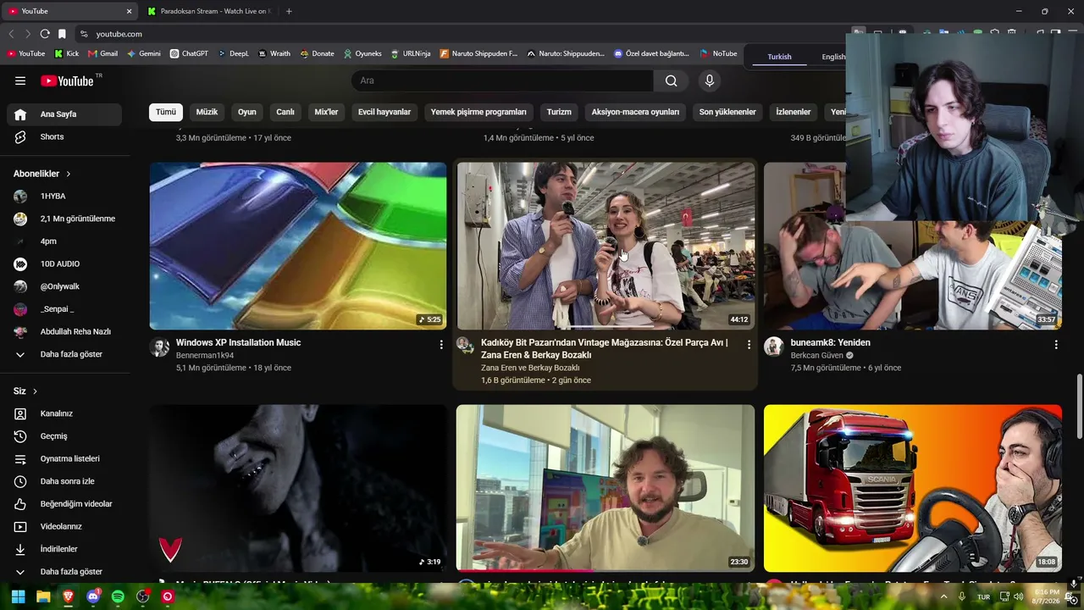The width and height of the screenshot is (1084, 610).
Task: Go to Ana Sayfa in the sidebar
Action: tap(64, 114)
